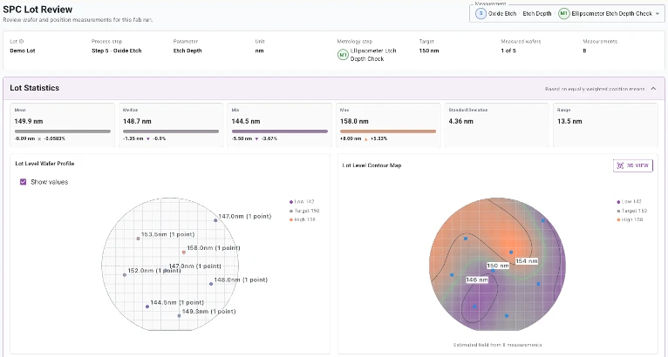Click the Range value 13.5 nm
The image size is (668, 357).
pos(569,121)
